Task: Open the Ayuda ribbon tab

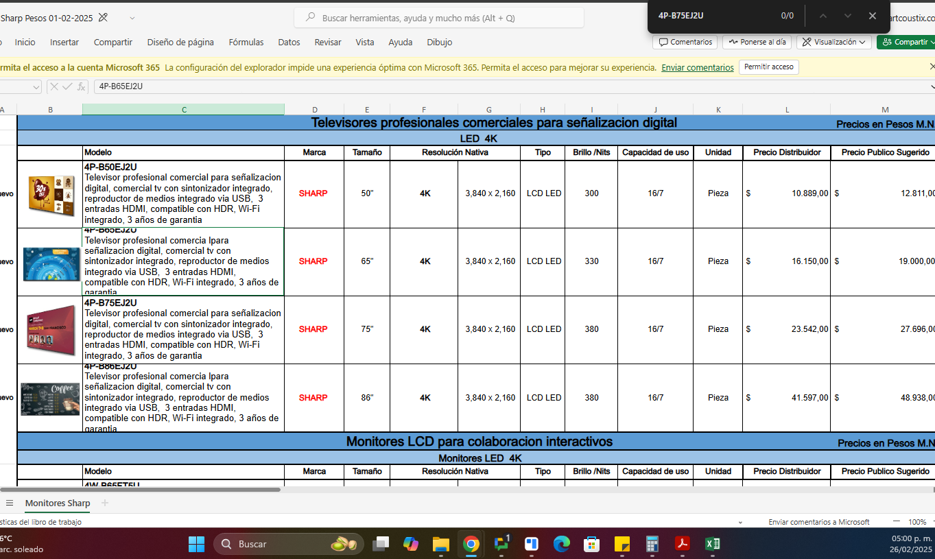Action: [401, 42]
